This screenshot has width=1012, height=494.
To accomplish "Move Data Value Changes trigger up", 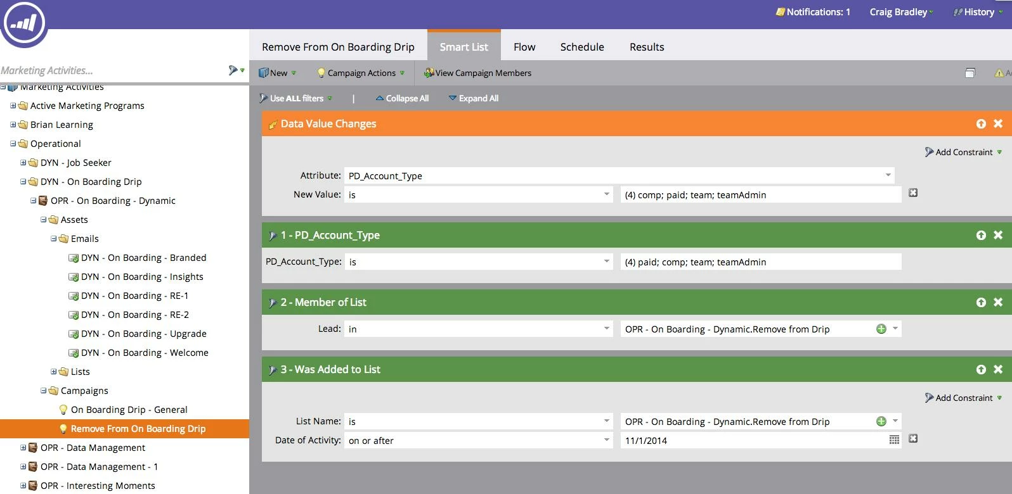I will [x=981, y=123].
